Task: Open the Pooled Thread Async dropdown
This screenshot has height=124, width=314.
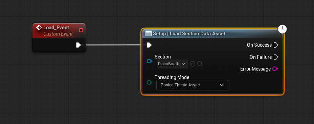Action: (x=193, y=85)
